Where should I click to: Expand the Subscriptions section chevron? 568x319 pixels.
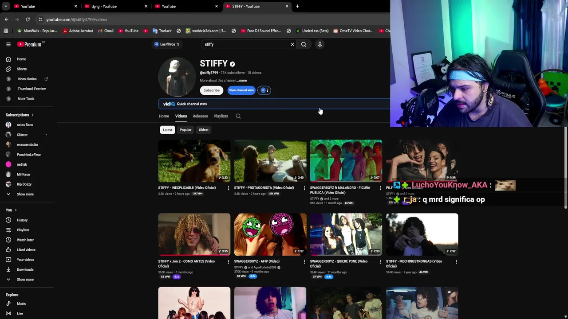32,115
